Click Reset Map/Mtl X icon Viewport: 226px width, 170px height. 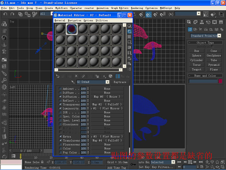(76, 76)
